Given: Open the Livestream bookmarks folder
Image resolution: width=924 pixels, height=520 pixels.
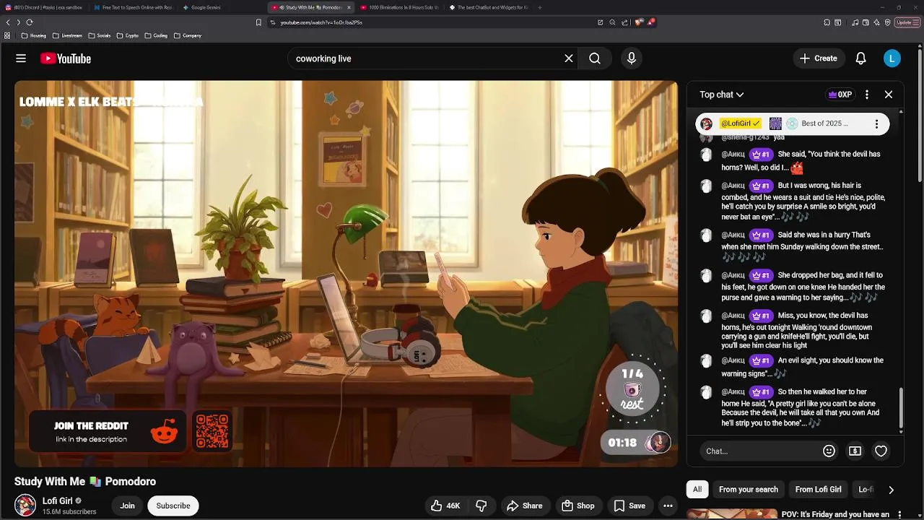Looking at the screenshot, I should coord(67,35).
